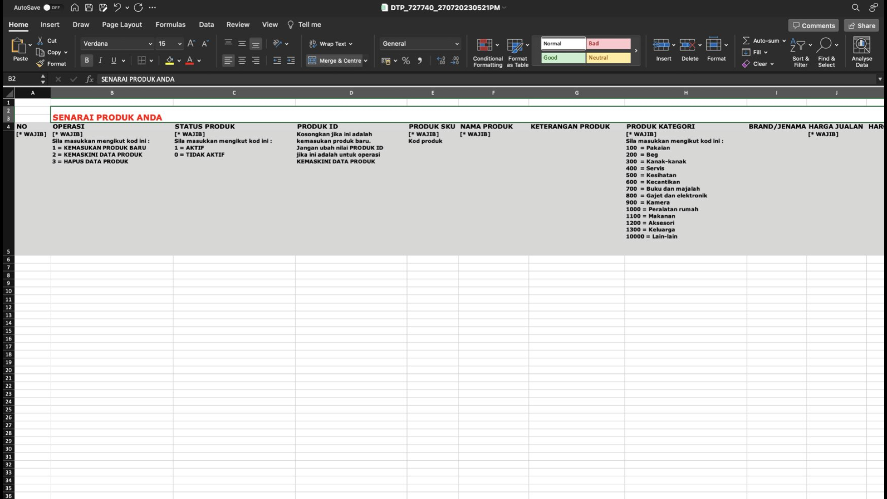Click the text orientation icon
The height and width of the screenshot is (499, 887).
click(277, 43)
